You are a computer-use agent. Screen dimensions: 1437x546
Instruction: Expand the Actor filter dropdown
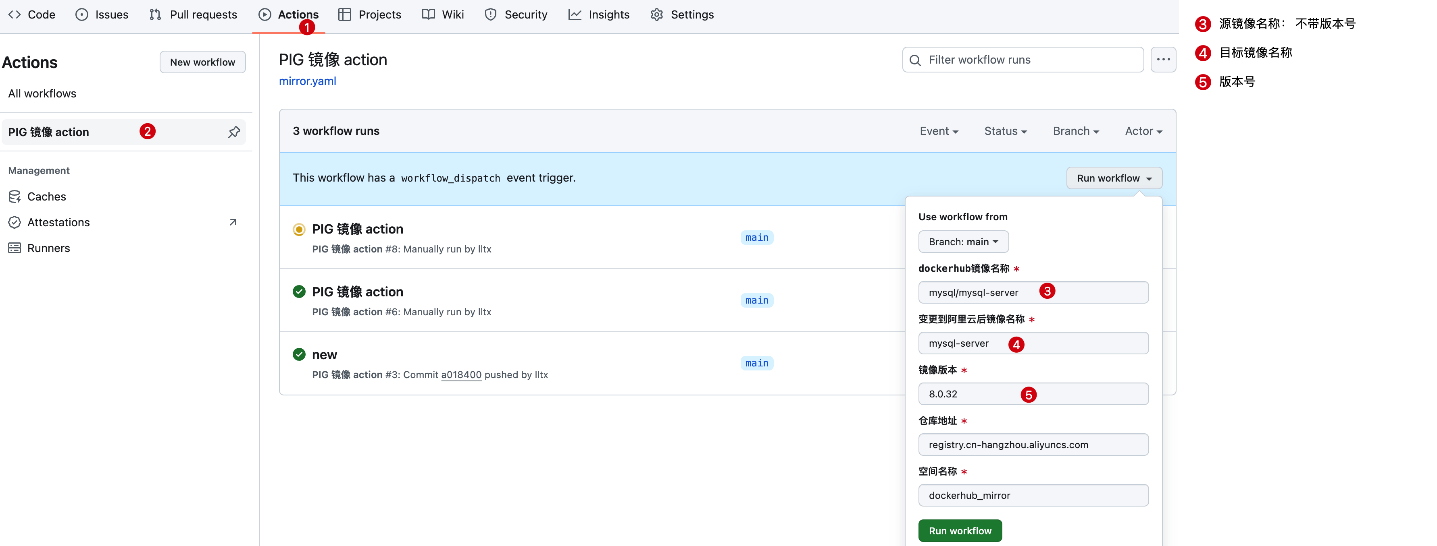tap(1143, 131)
